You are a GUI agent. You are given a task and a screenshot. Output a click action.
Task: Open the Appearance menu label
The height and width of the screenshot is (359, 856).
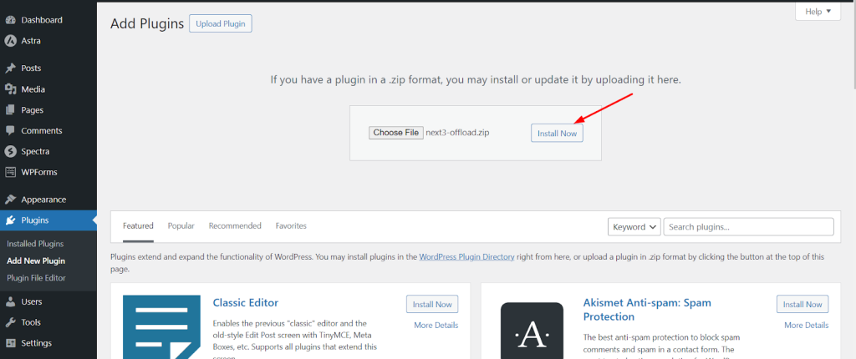[x=43, y=200]
